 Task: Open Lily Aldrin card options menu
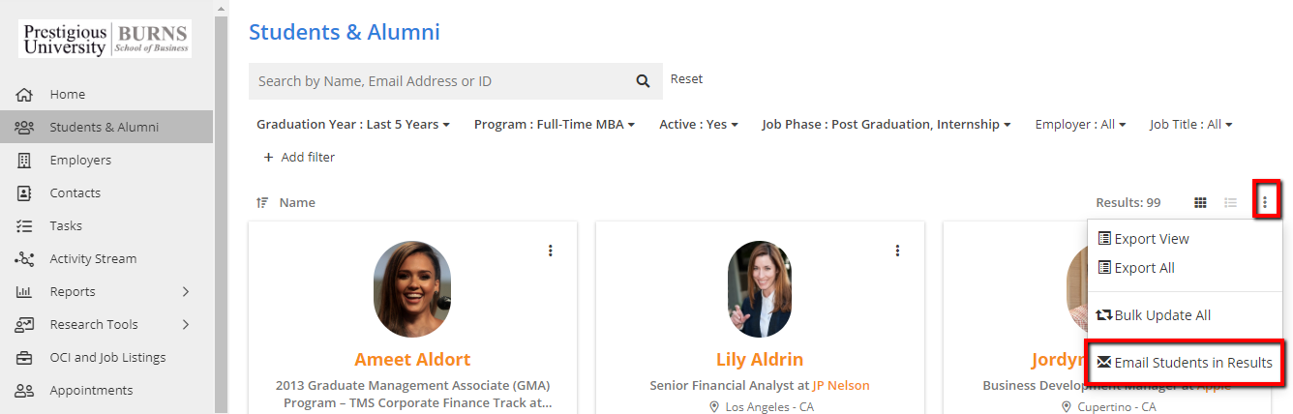(x=897, y=251)
